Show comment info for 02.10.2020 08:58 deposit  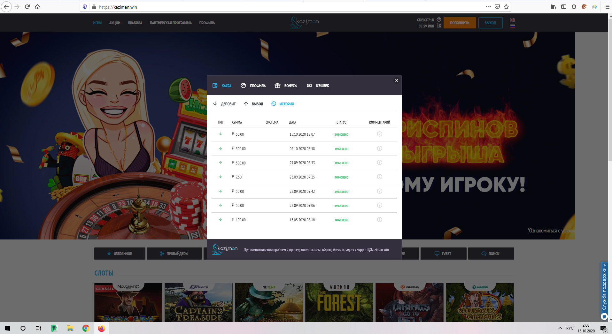tap(380, 148)
